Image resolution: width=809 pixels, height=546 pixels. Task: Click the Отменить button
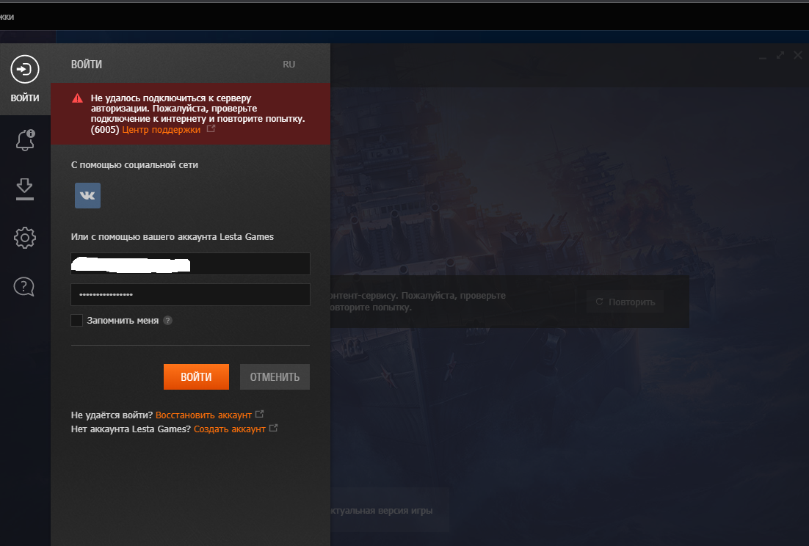pos(275,377)
